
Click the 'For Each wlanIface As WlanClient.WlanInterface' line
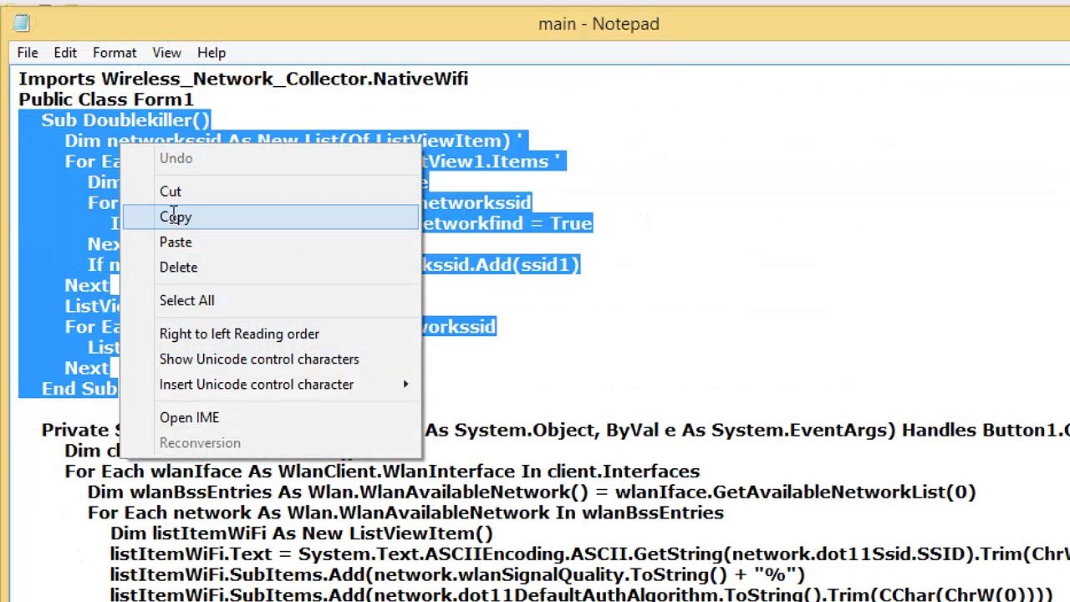(x=382, y=472)
